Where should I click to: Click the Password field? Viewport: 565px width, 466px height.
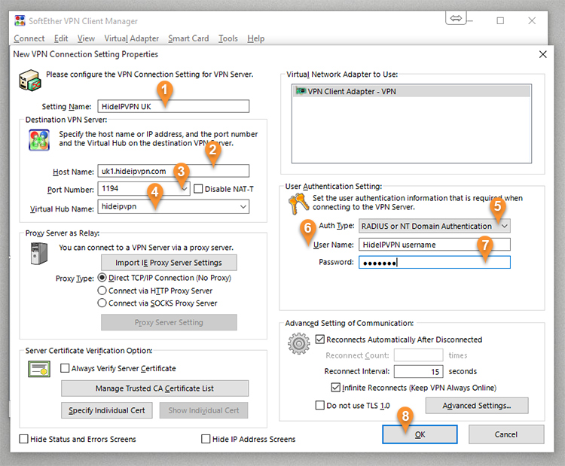tap(435, 262)
